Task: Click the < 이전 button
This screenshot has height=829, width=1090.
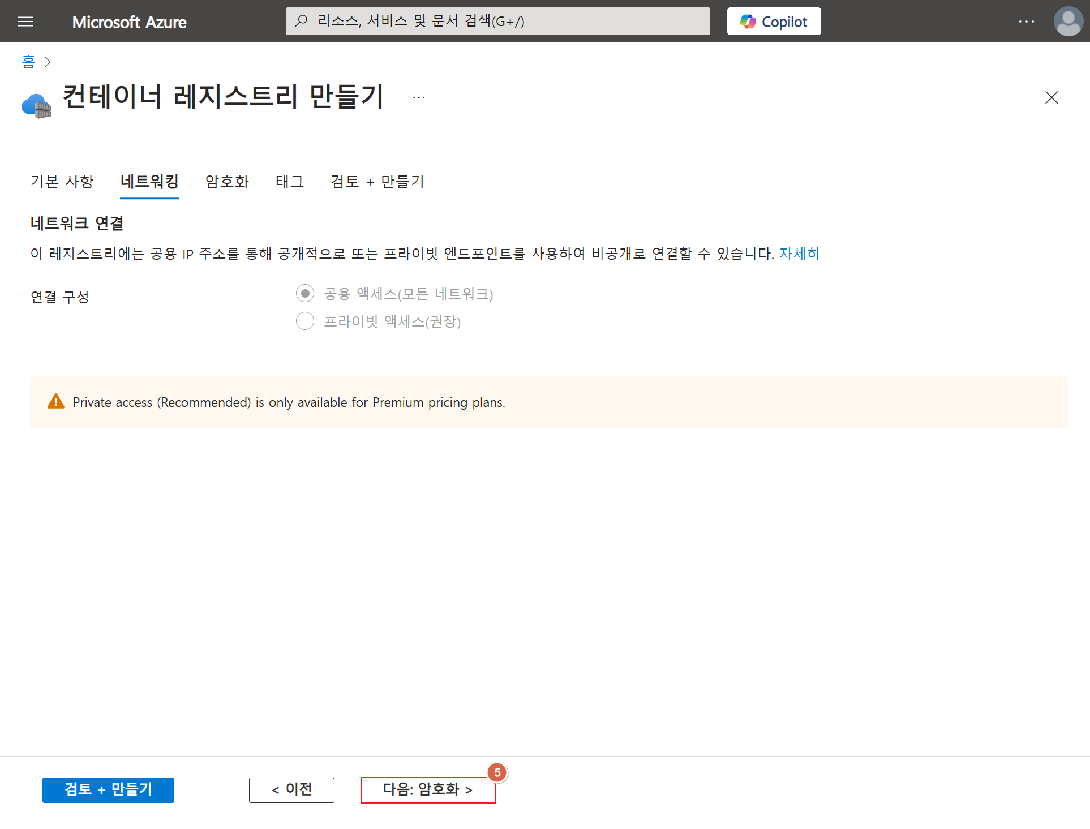Action: point(291,789)
